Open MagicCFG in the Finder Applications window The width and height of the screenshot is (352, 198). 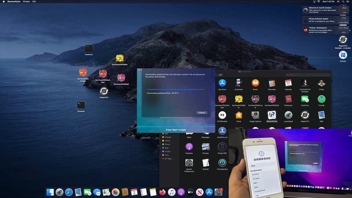click(x=305, y=115)
